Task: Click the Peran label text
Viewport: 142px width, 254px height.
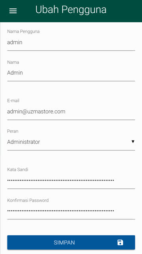Action: 13,131
